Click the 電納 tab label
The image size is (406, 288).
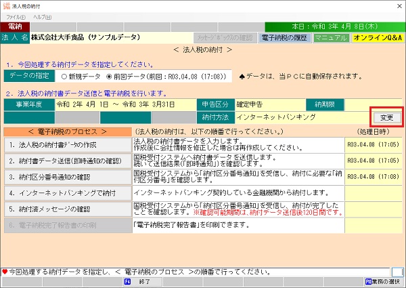tap(15, 26)
